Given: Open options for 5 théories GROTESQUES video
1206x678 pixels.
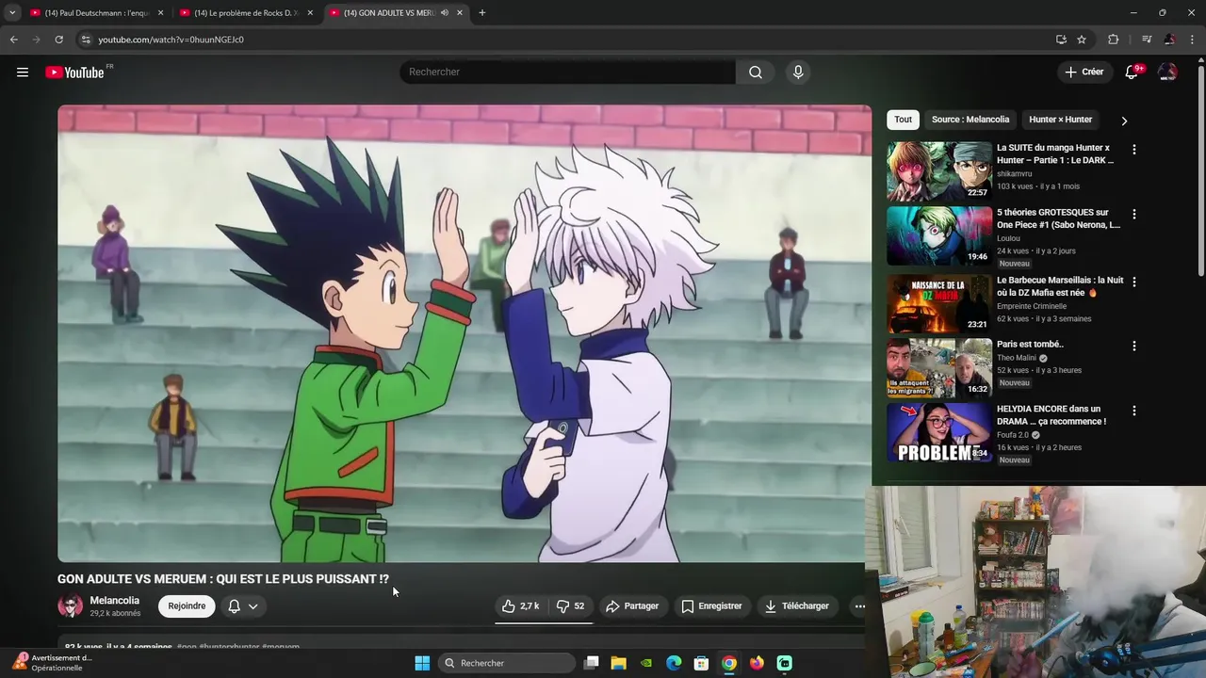Looking at the screenshot, I should (1133, 215).
